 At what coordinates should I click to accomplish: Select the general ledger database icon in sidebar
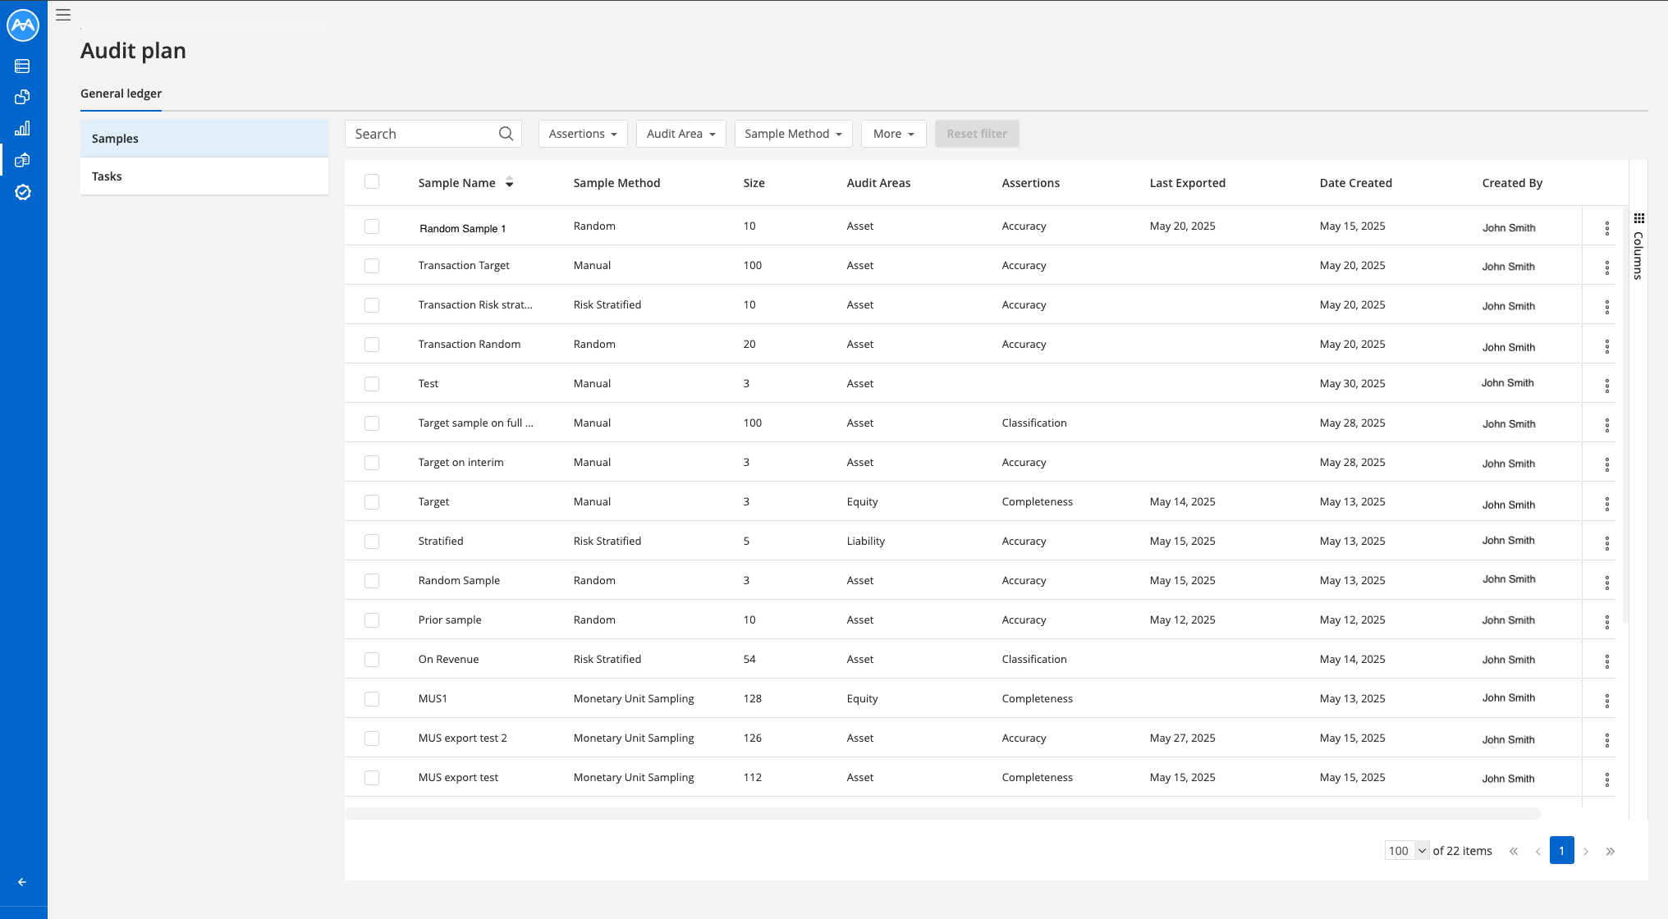point(23,66)
